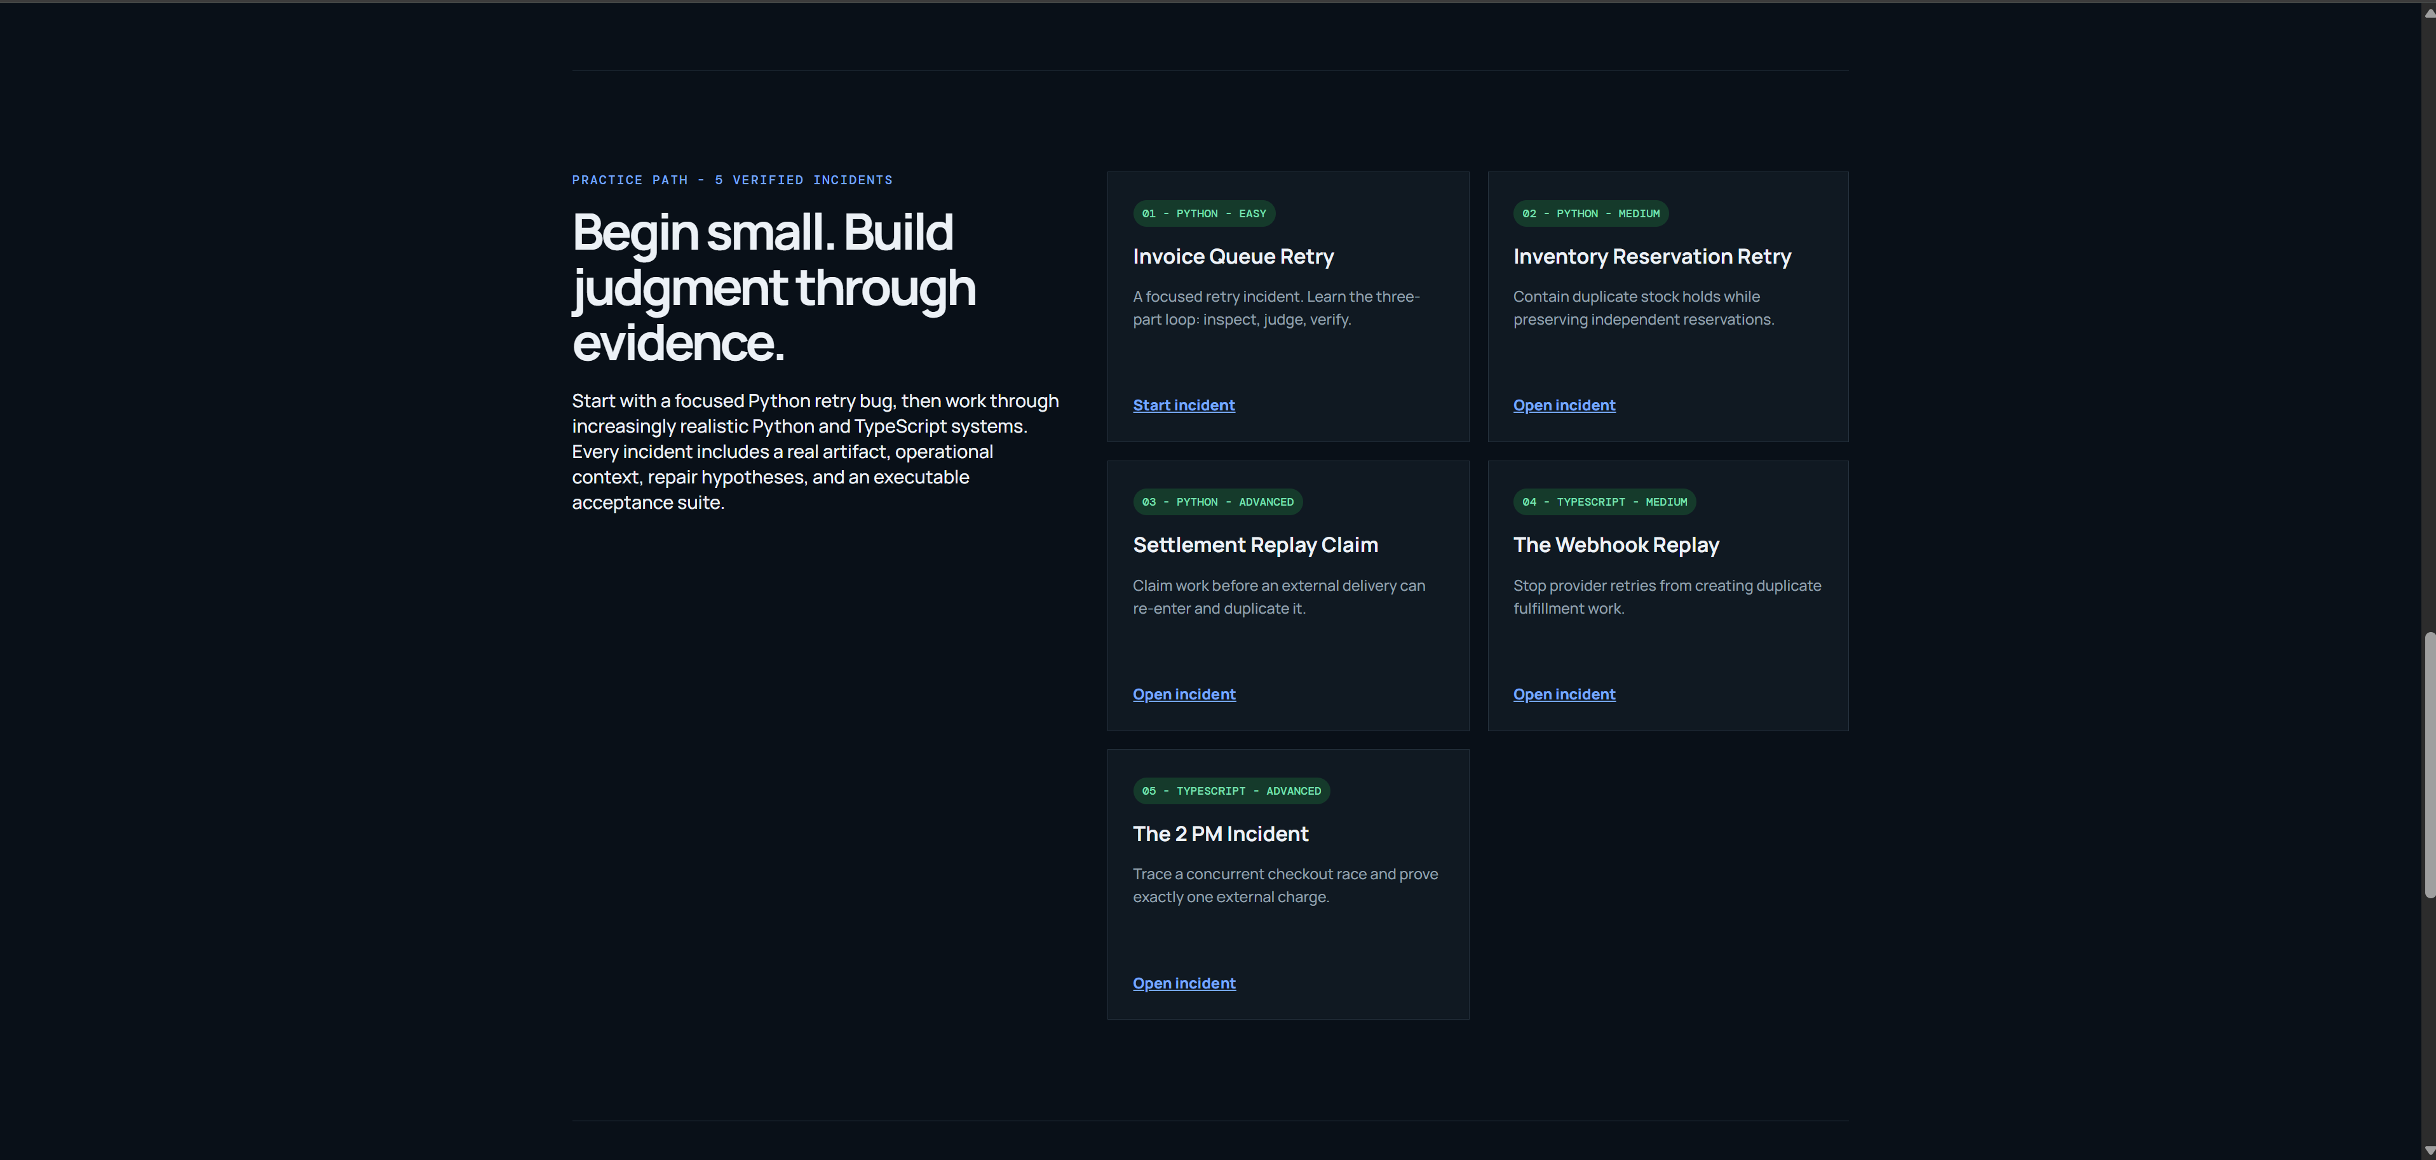Select the 03 - PYTHON - ADVANCED badge
Viewport: 2436px width, 1160px height.
[x=1217, y=502]
